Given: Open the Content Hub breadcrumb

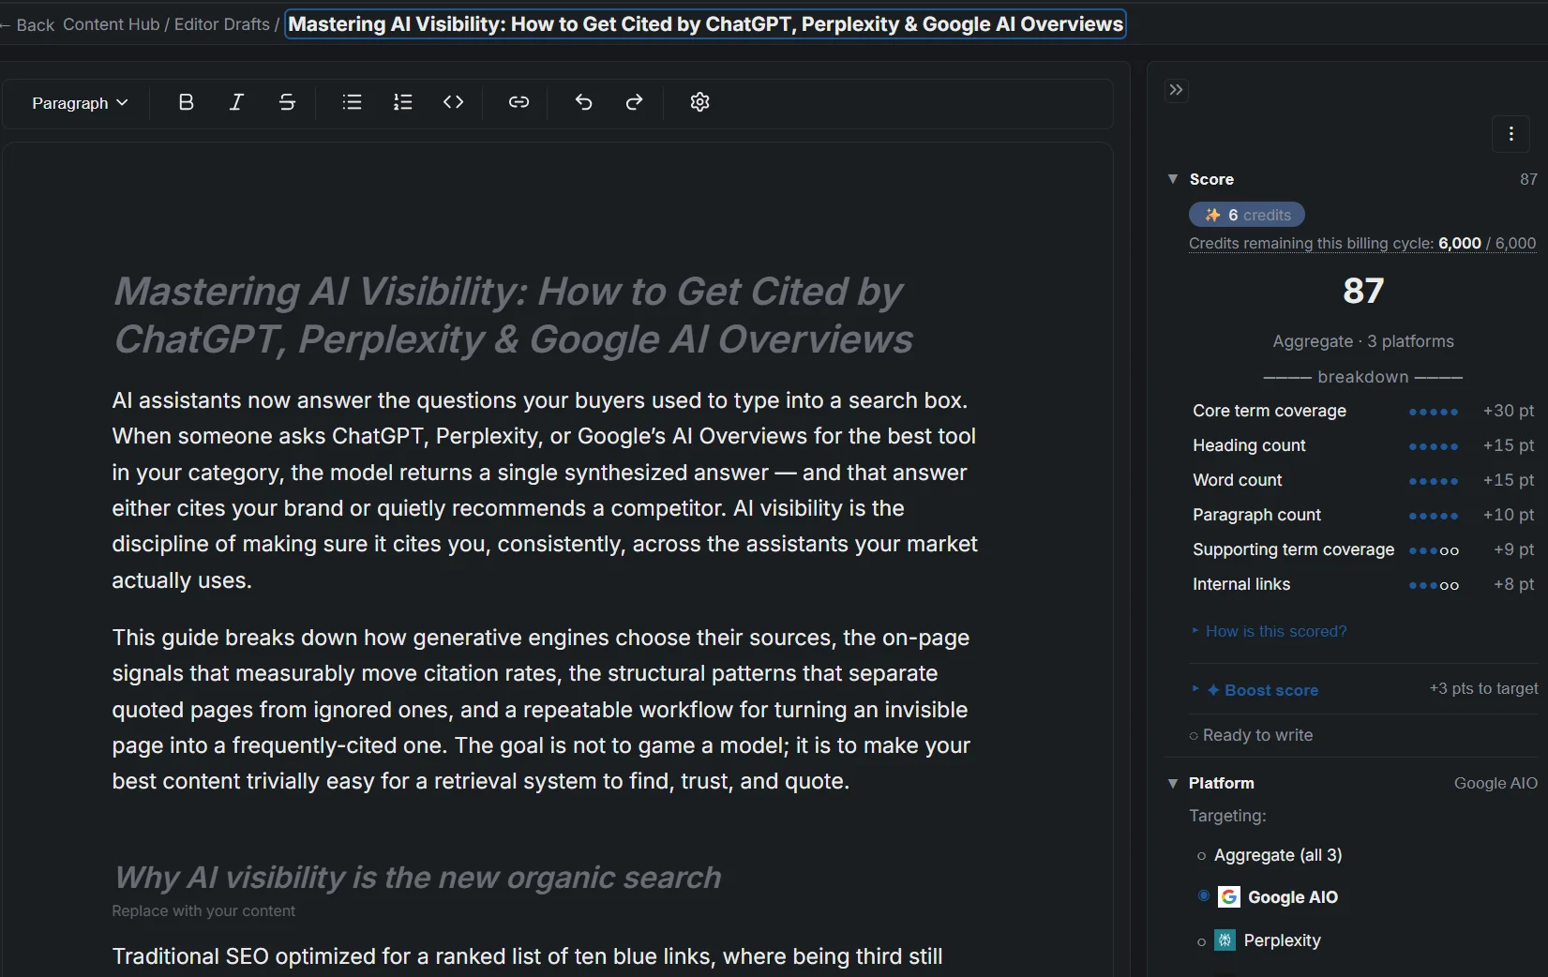Looking at the screenshot, I should point(112,24).
